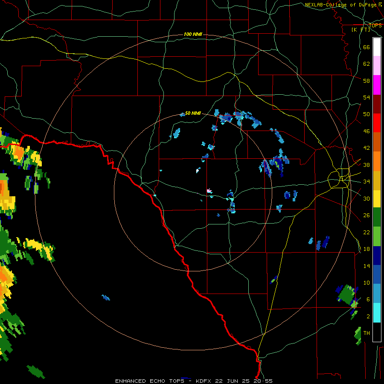This screenshot has height=384, width=384.
Task: Pick the light blue 6 legend swatch
Action: (377, 294)
